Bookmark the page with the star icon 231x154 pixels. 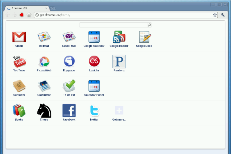coord(215,15)
